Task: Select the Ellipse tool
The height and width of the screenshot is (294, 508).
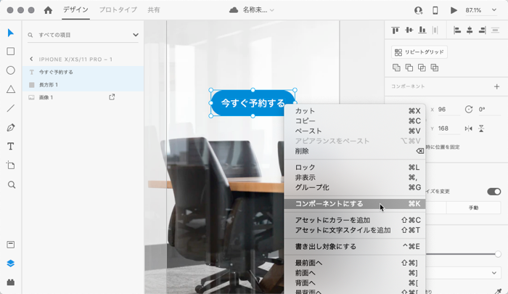Action: [11, 70]
